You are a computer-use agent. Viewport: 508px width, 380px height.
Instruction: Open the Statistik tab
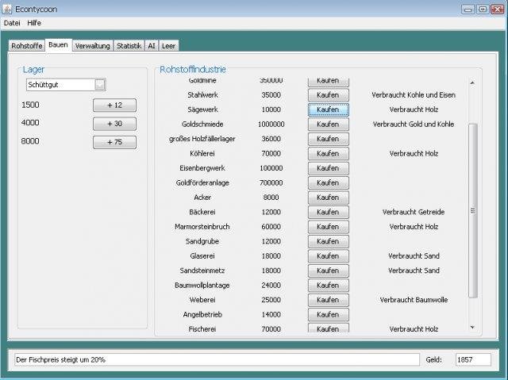pyautogui.click(x=129, y=46)
